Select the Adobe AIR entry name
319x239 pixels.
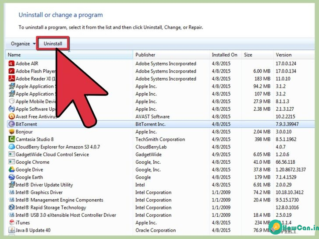tap(27, 63)
